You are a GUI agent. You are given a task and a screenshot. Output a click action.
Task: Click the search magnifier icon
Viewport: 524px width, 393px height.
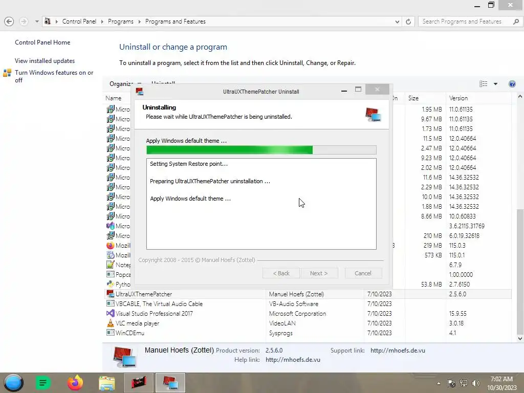[516, 21]
